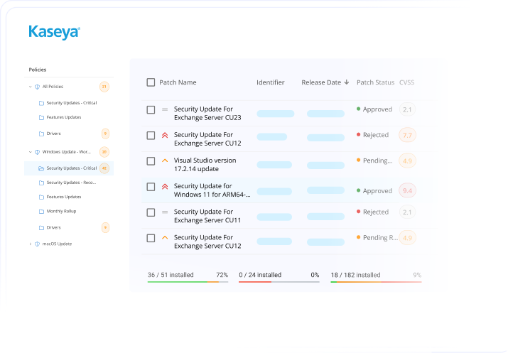Click the orange priority arrow on Visual Studio patch
This screenshot has height=353, width=513.
[165, 161]
